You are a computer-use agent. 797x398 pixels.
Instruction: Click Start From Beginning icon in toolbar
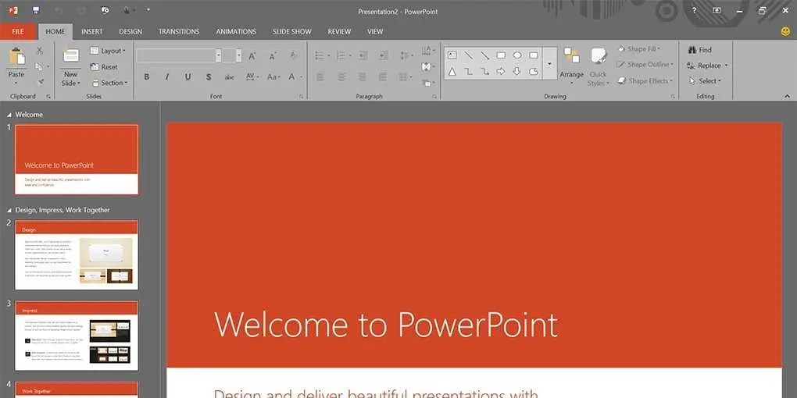pyautogui.click(x=105, y=10)
